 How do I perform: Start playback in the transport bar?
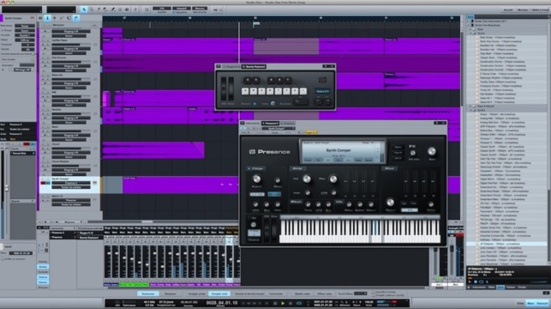pos(283,303)
